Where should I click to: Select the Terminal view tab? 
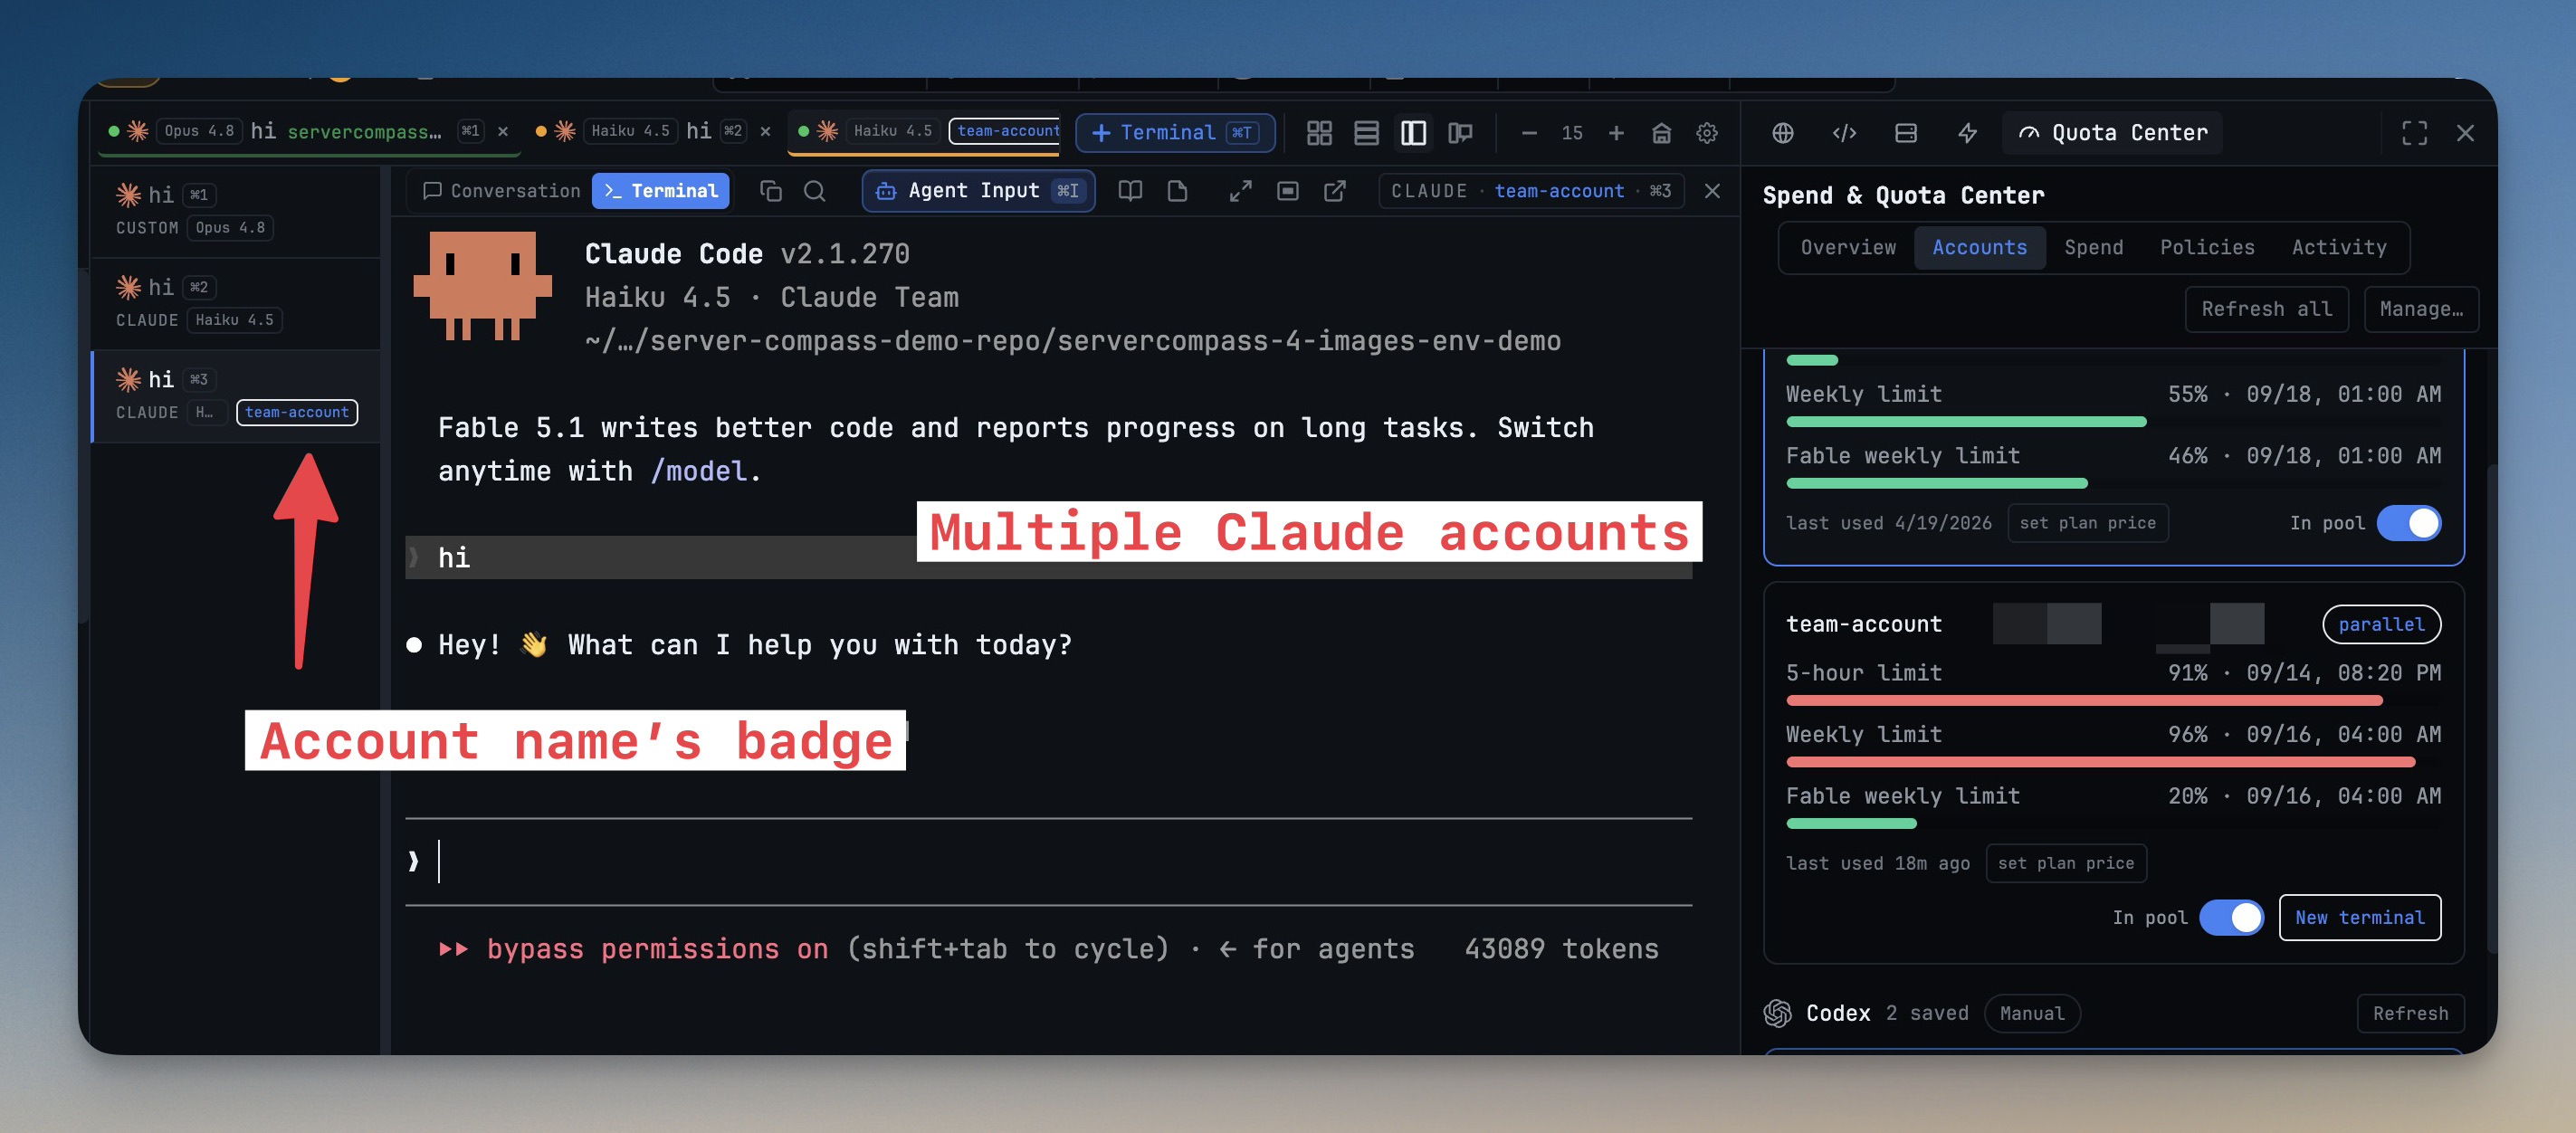(661, 191)
